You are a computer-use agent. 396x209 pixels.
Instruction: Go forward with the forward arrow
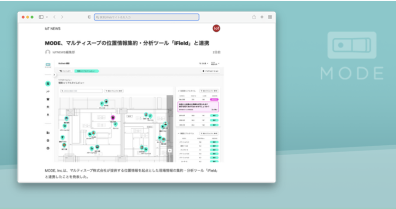click(x=62, y=17)
